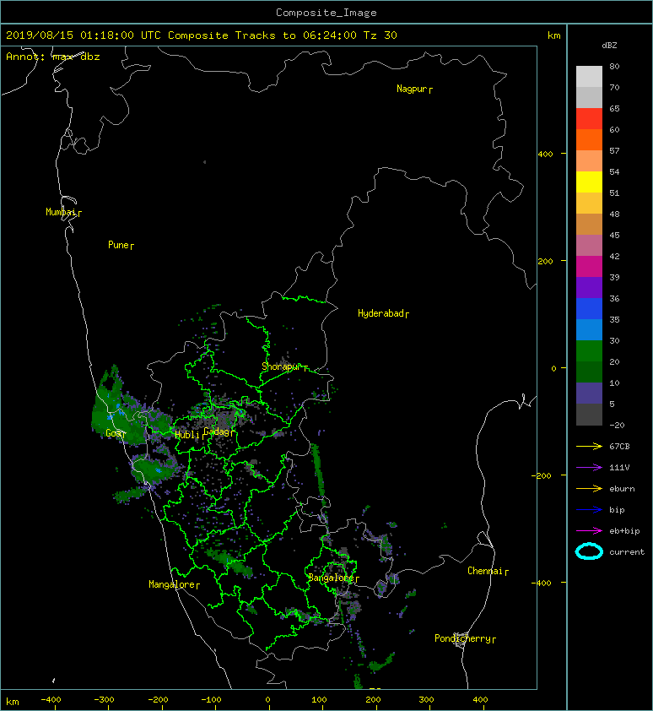
Task: Click the 0 label on x-axis
Action: 267,700
